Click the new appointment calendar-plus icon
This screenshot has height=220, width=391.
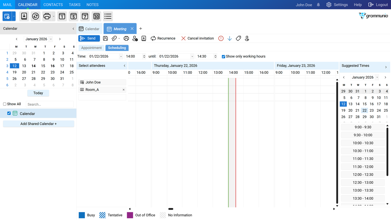7,16
